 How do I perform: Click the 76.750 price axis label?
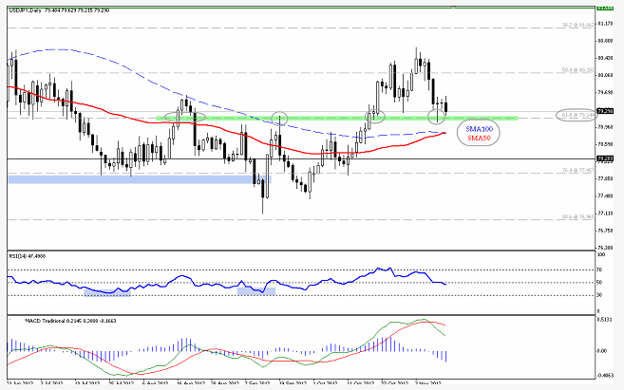[605, 231]
